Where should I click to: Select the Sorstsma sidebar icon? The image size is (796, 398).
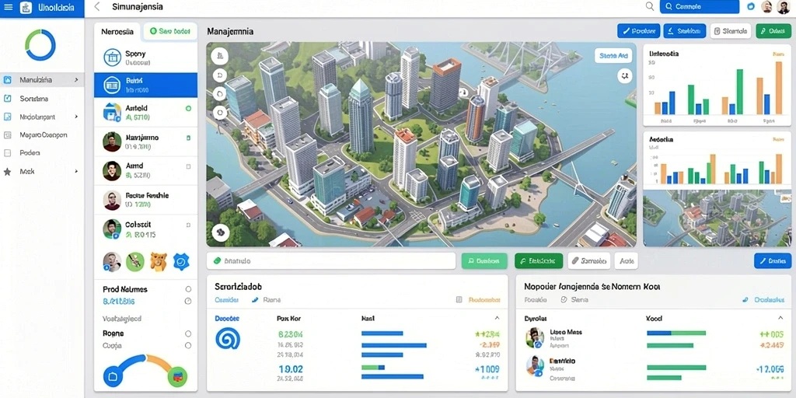pos(7,99)
